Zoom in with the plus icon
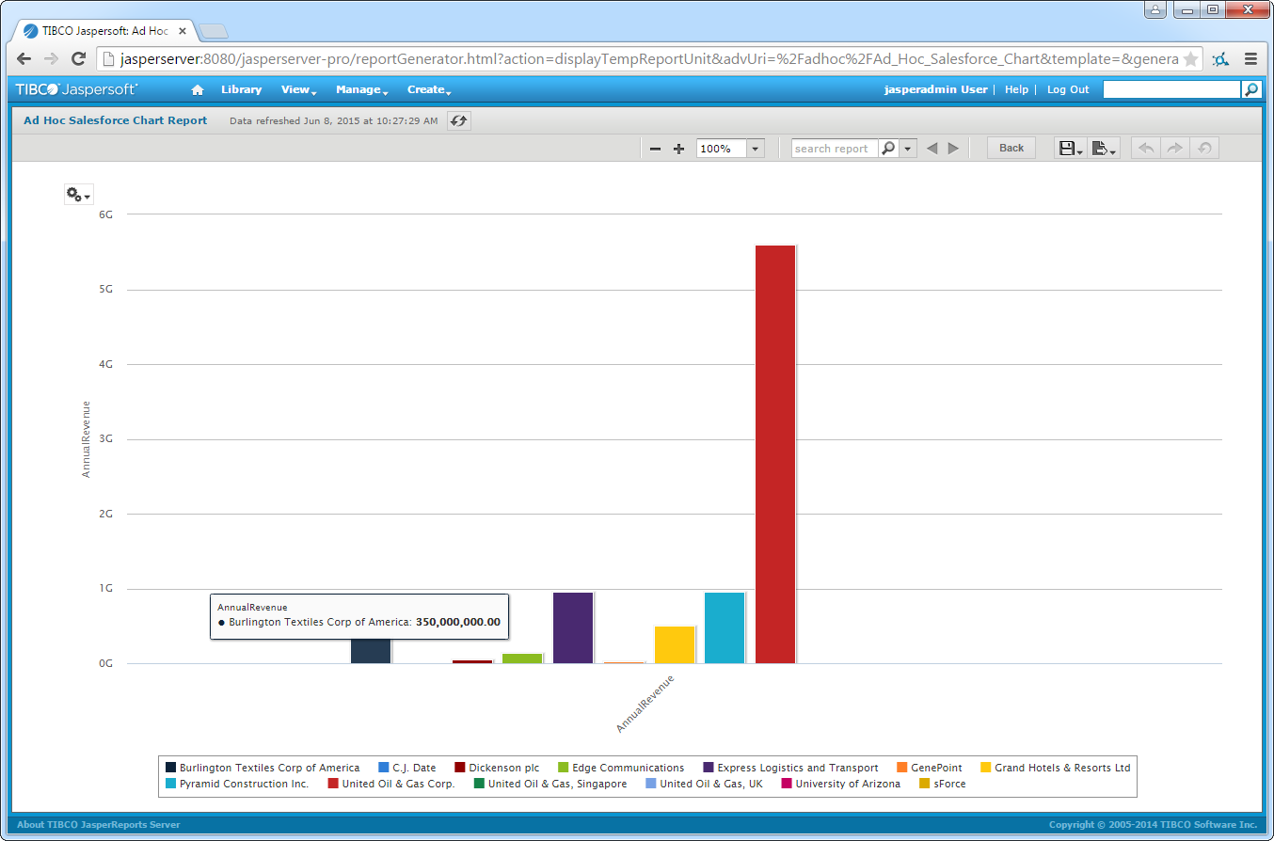The image size is (1274, 841). 678,149
